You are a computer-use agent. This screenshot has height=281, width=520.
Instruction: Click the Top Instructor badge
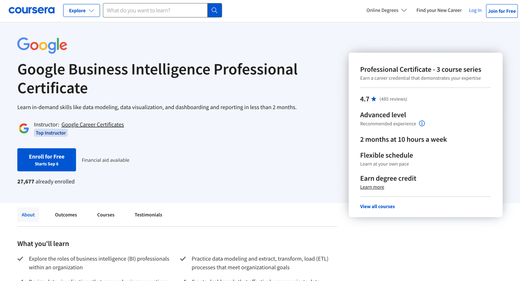pyautogui.click(x=51, y=133)
